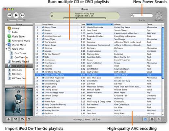The height and width of the screenshot is (131, 169).
Task: Click the volume slider knob
Action: [17, 20]
